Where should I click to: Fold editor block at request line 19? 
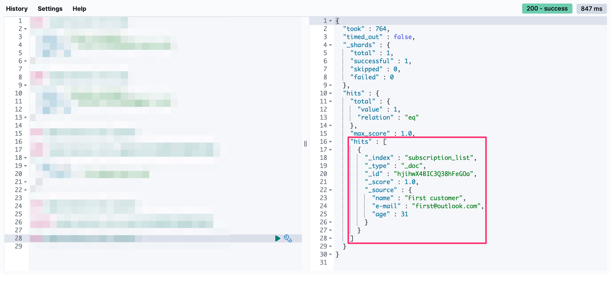pos(25,166)
